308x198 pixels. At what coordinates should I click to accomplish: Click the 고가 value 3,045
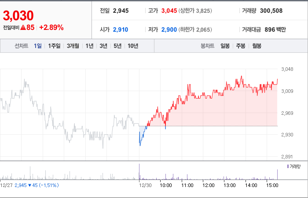point(169,11)
